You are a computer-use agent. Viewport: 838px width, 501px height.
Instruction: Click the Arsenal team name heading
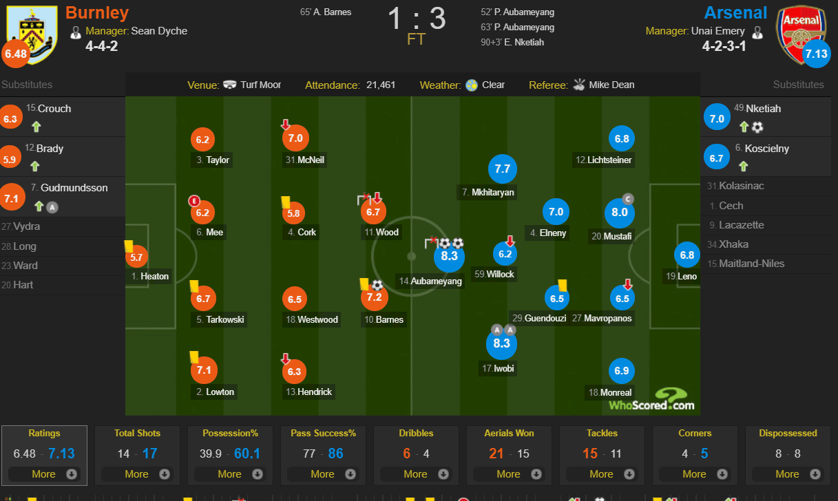(x=735, y=13)
